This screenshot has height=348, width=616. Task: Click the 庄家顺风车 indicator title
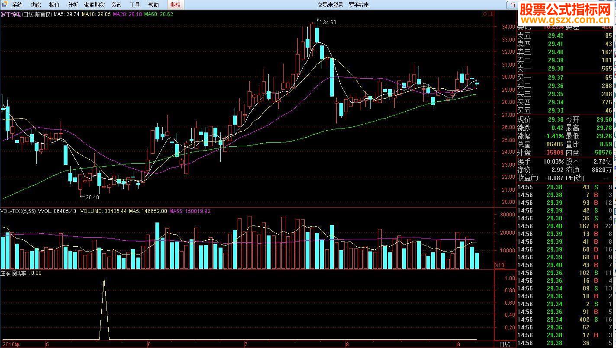click(15, 273)
